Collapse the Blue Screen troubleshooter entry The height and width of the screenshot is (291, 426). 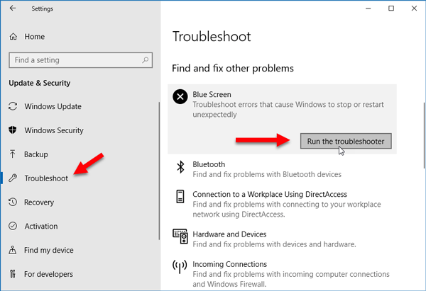point(283,104)
